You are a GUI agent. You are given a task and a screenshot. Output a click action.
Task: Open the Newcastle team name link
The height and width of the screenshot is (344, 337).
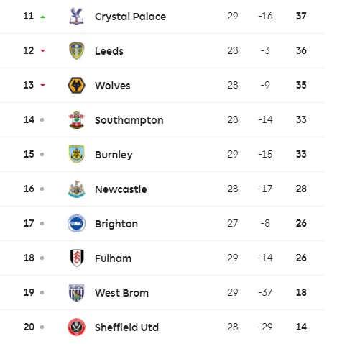click(121, 189)
